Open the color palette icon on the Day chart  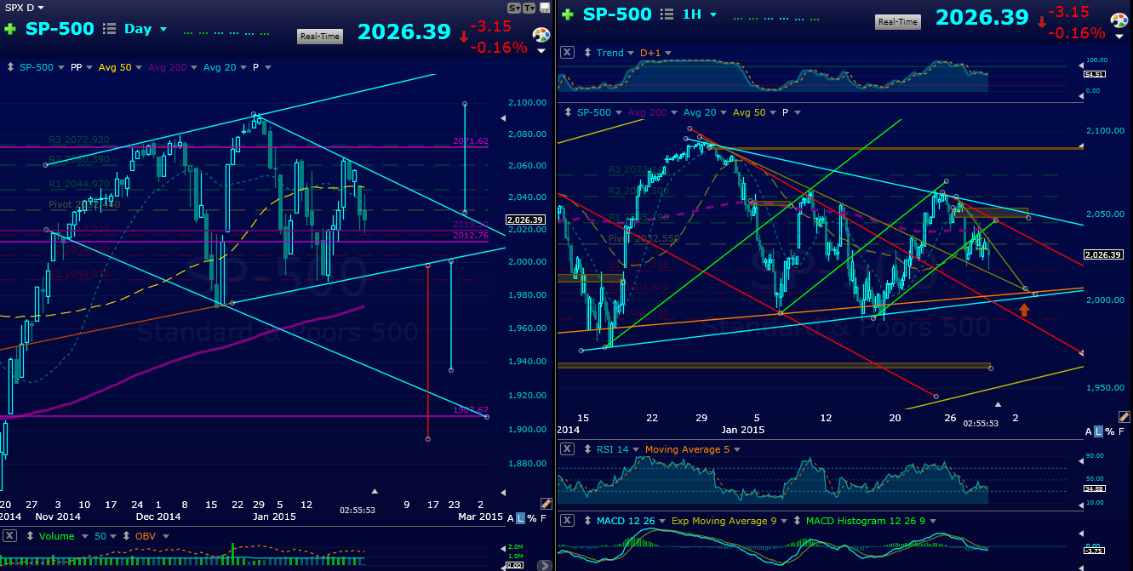(541, 36)
